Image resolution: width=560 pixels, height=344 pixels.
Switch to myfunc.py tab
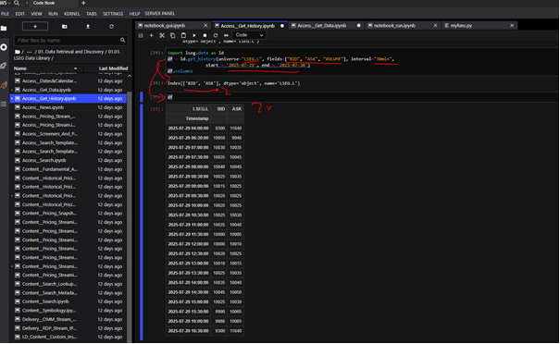pos(461,25)
